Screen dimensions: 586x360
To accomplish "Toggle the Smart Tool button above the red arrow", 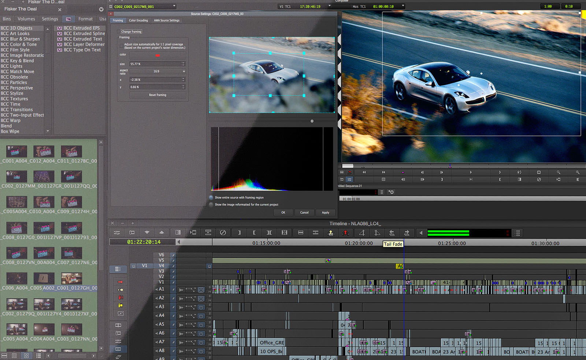I will click(118, 269).
